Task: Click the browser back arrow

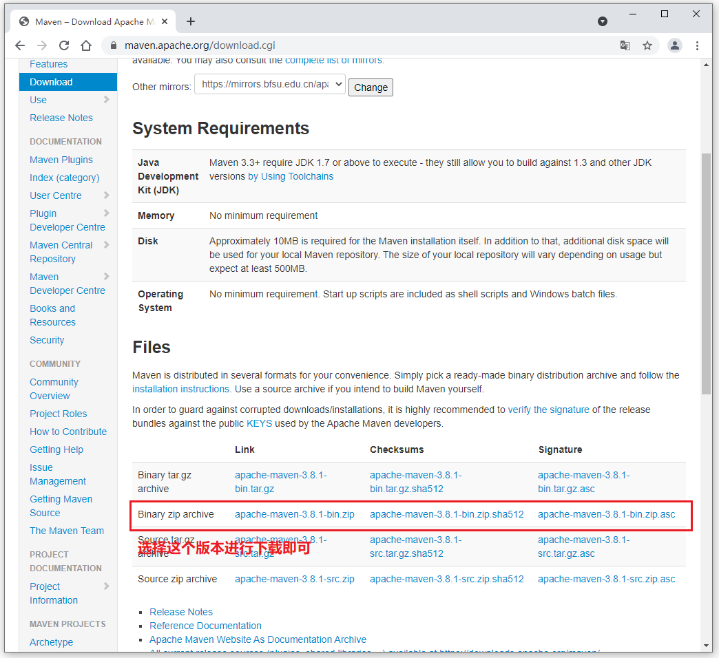Action: click(20, 45)
